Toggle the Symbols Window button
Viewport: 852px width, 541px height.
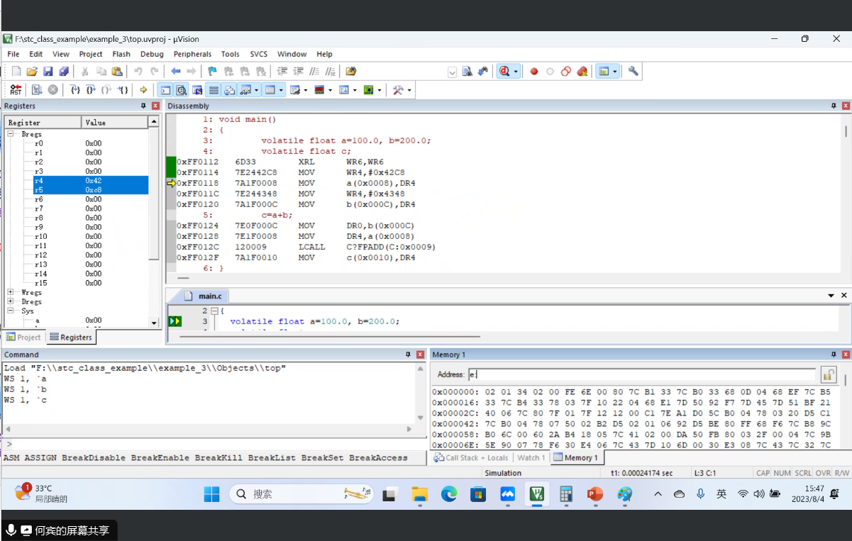(197, 90)
